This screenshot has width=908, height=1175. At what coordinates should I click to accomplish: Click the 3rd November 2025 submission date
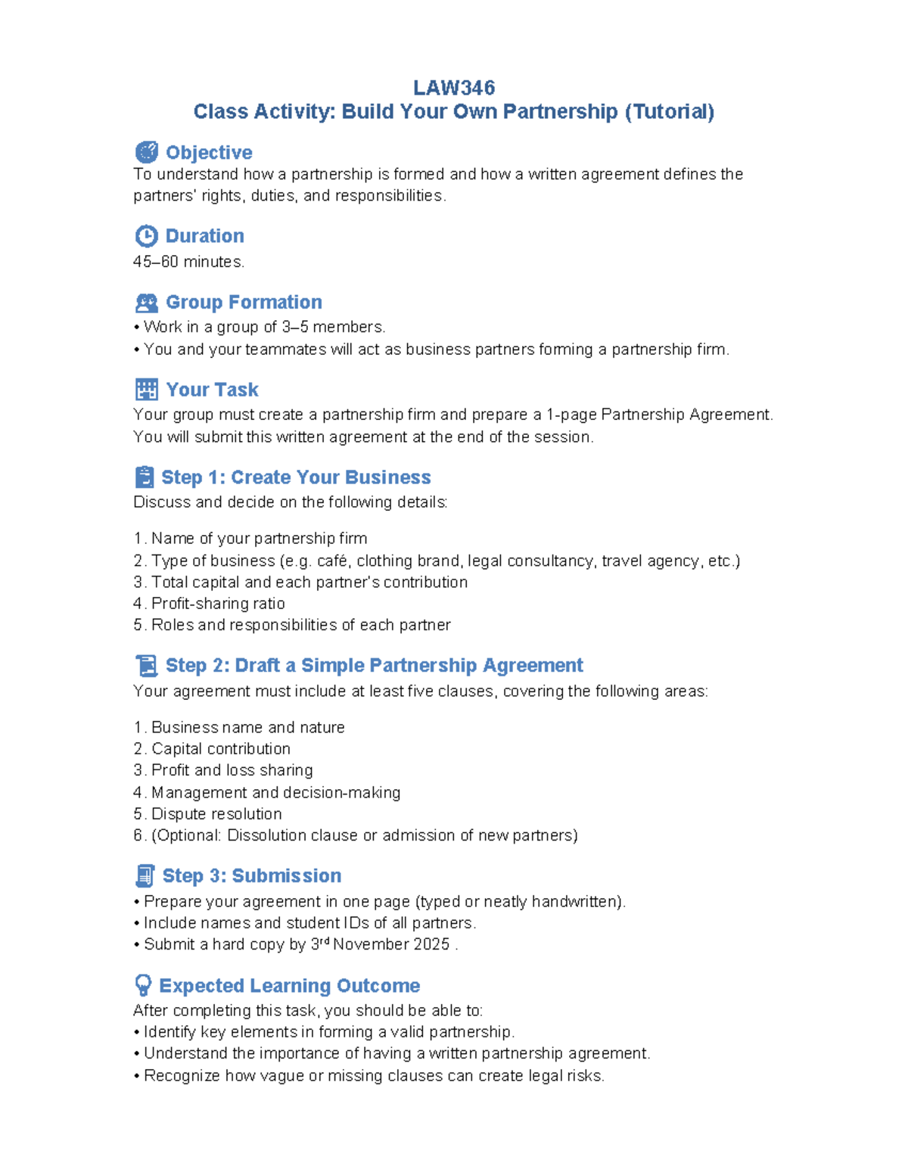point(380,944)
